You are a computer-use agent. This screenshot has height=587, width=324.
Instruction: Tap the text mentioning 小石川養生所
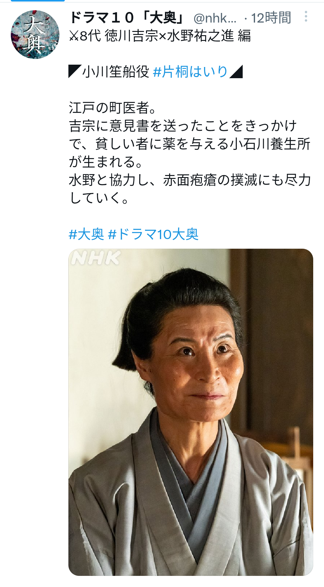click(x=190, y=144)
